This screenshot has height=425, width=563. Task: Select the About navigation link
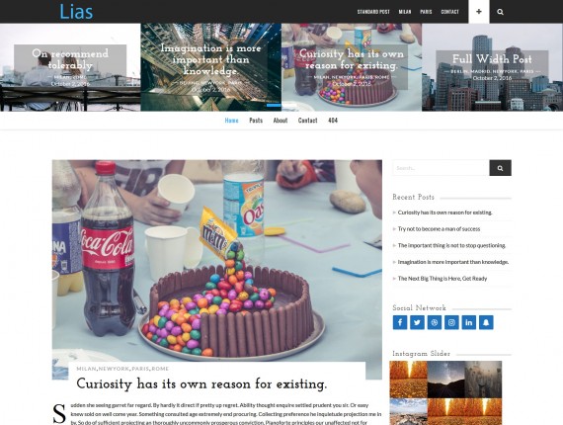[281, 121]
